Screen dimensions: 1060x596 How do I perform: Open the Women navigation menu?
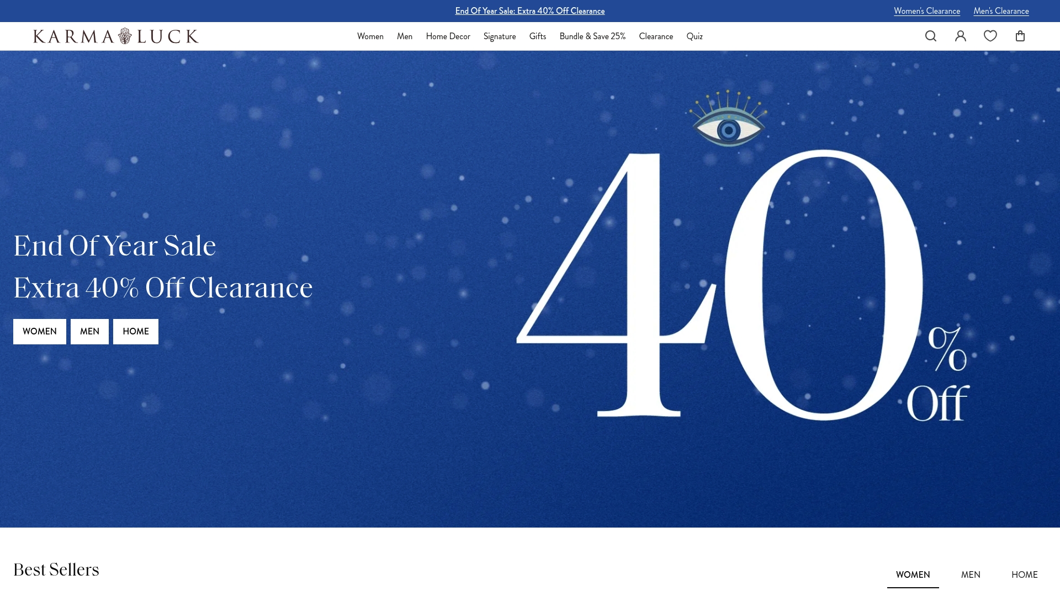(370, 36)
